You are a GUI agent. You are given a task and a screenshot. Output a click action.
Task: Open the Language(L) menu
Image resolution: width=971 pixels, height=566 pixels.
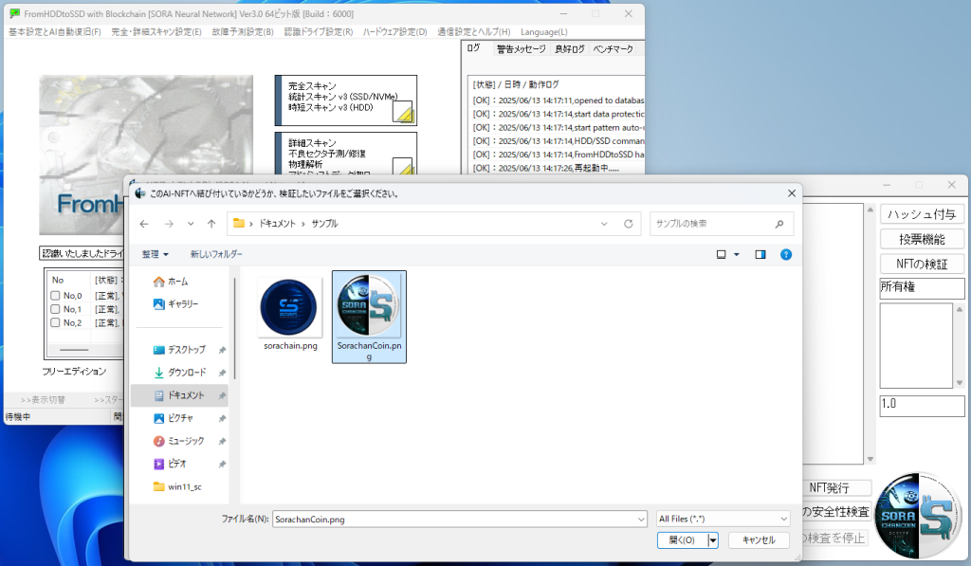tap(543, 31)
